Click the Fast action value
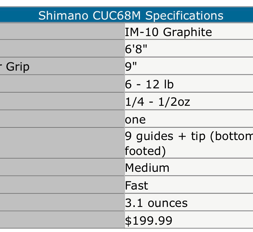 [x=136, y=186]
